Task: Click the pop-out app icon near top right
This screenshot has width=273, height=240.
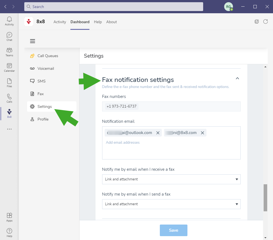Action: (x=257, y=22)
